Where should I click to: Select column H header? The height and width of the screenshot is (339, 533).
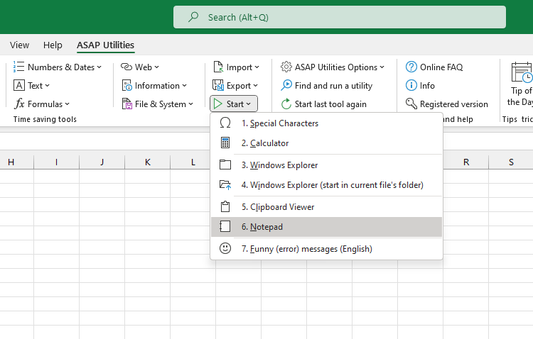(x=11, y=162)
